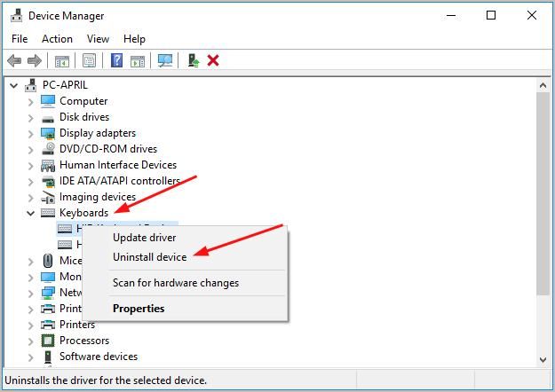Click the Update device driver toolbar icon
Viewport: 555px width, 392px height.
[x=193, y=61]
